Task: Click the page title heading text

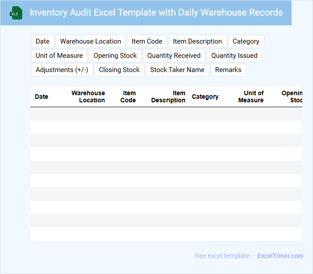Action: [156, 12]
